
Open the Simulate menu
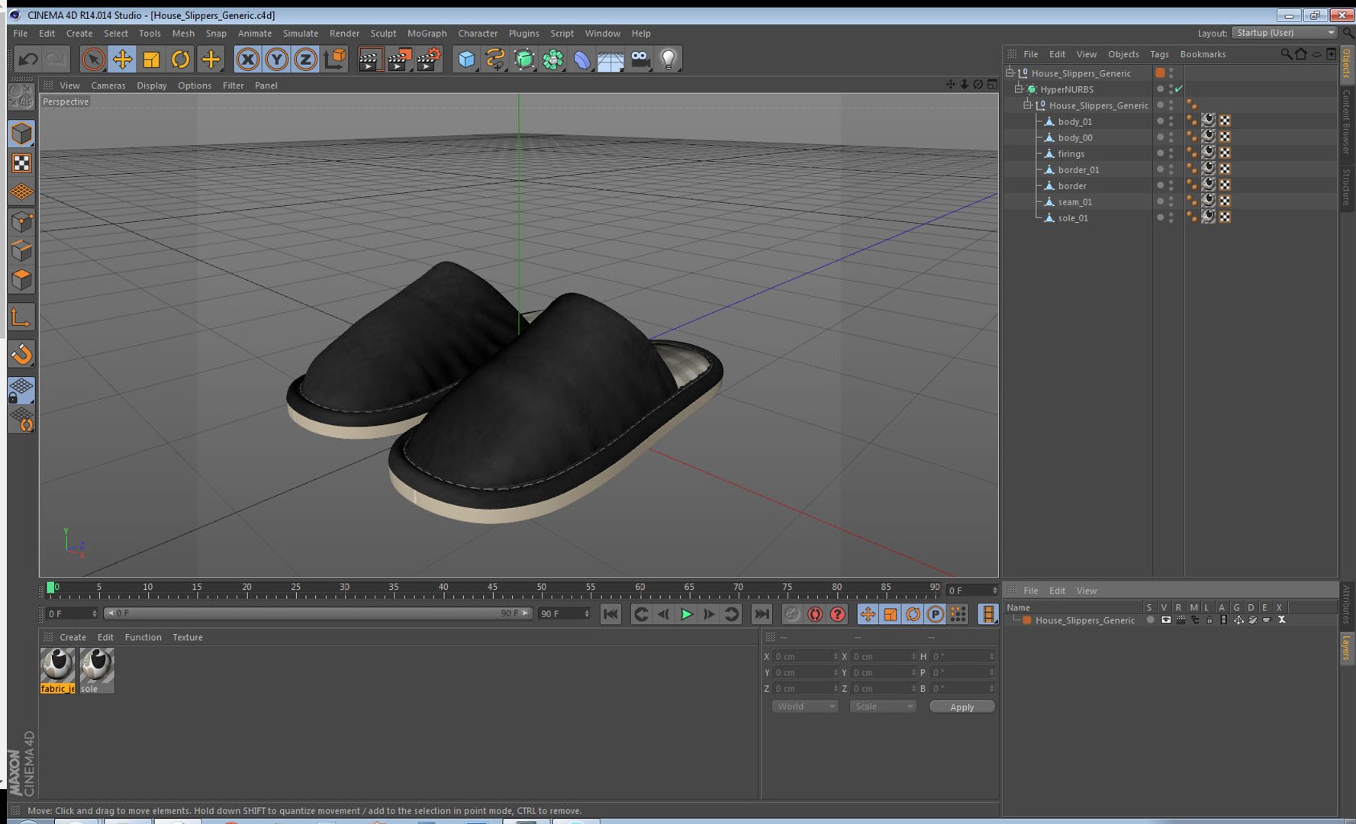[x=300, y=33]
